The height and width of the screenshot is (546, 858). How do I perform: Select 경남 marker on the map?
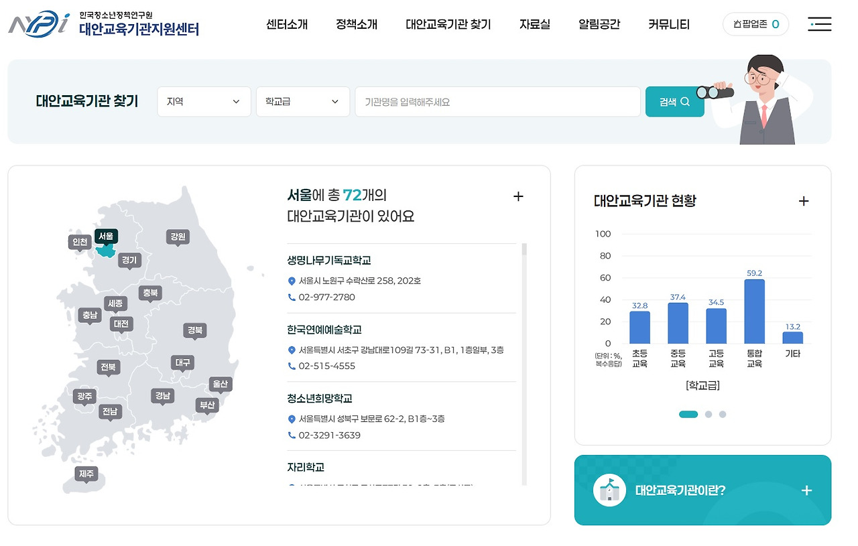coord(162,397)
